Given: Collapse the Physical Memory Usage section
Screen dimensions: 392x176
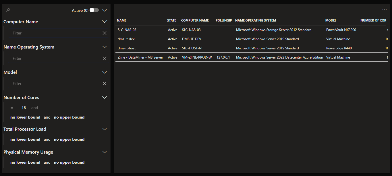Looking at the screenshot, I should 105,152.
